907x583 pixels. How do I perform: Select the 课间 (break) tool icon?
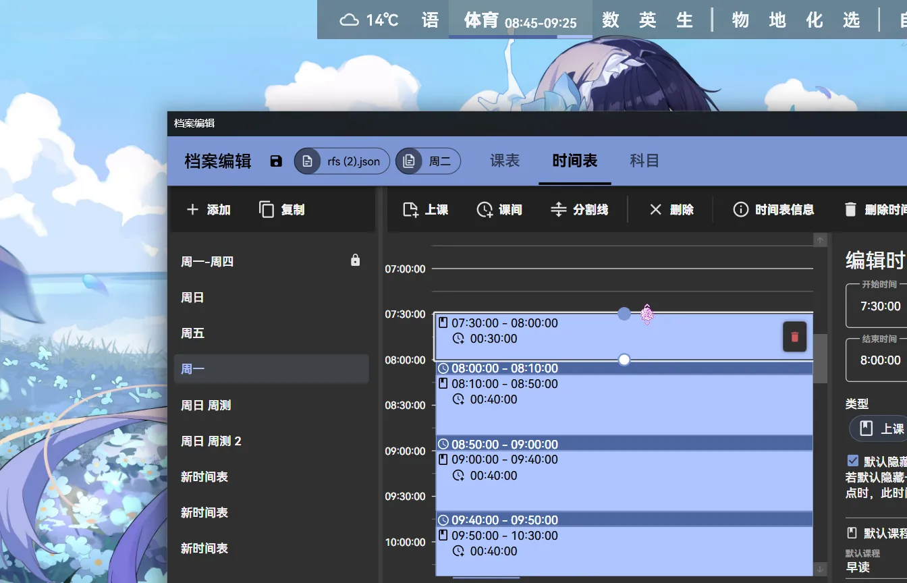pos(483,209)
